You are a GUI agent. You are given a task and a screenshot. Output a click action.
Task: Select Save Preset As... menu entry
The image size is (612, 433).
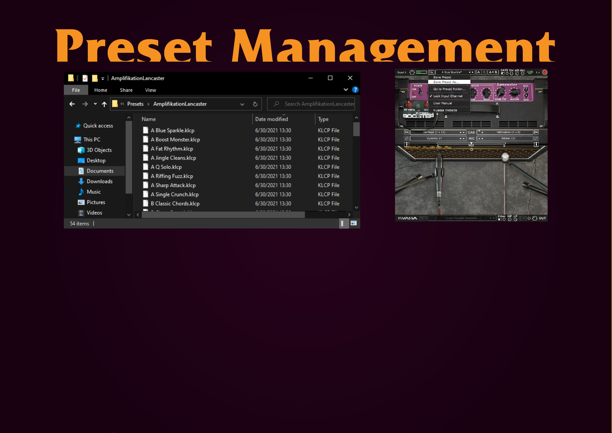tap(449, 82)
